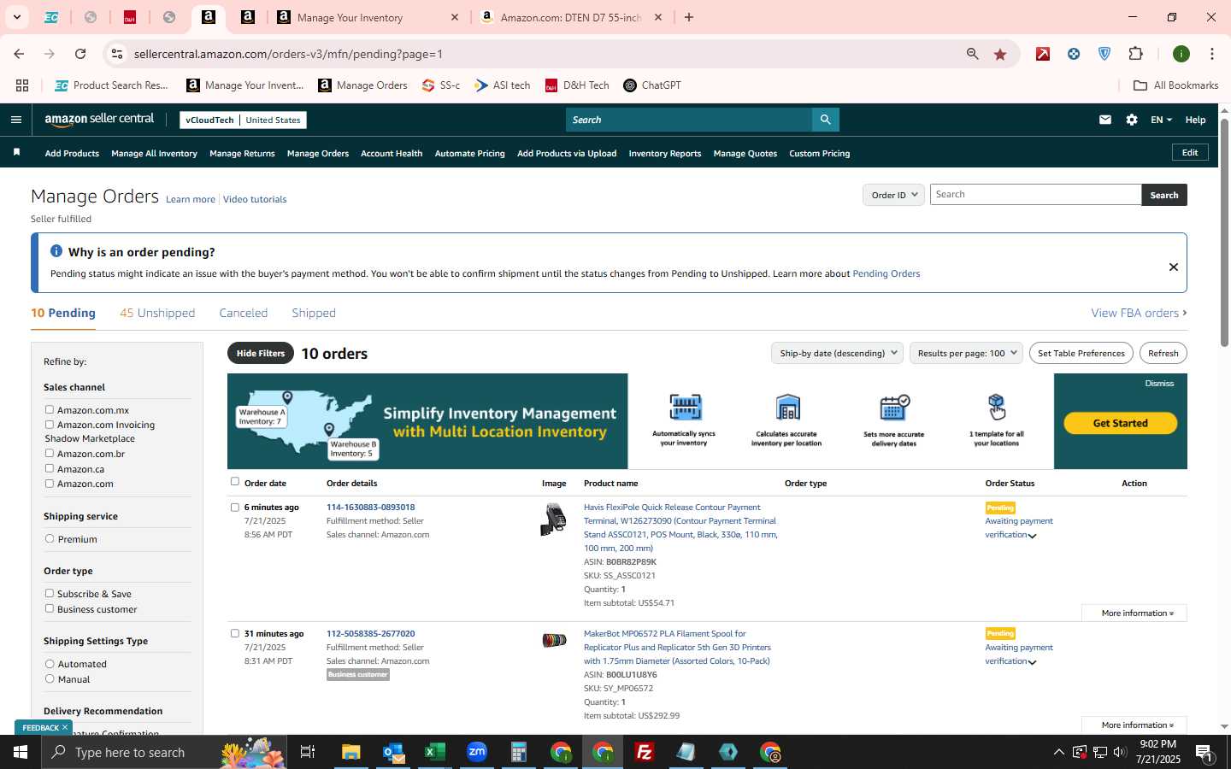Check the Amazon.ca sales channel filter
The height and width of the screenshot is (769, 1231).
50,469
